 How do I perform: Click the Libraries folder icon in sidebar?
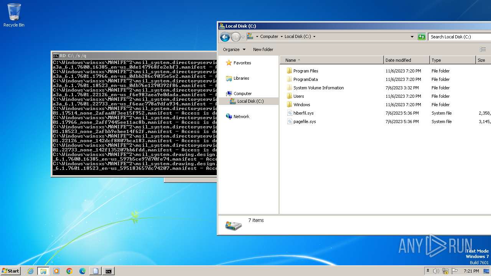coord(229,78)
